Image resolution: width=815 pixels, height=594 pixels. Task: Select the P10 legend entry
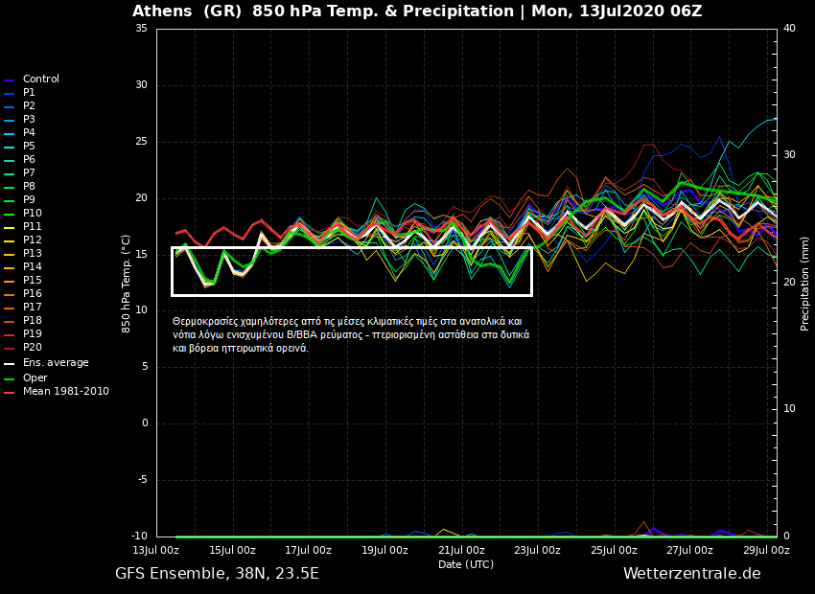pyautogui.click(x=32, y=214)
